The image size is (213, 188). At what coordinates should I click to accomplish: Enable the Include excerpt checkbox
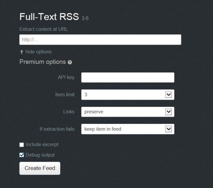point(22,145)
